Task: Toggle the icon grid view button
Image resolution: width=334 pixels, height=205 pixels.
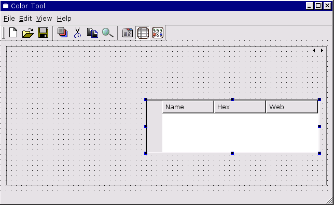Action: click(158, 33)
